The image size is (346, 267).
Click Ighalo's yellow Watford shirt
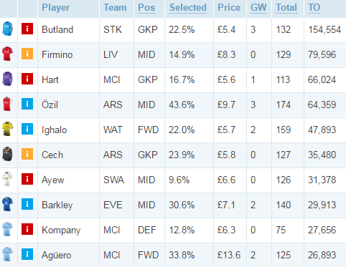point(8,129)
